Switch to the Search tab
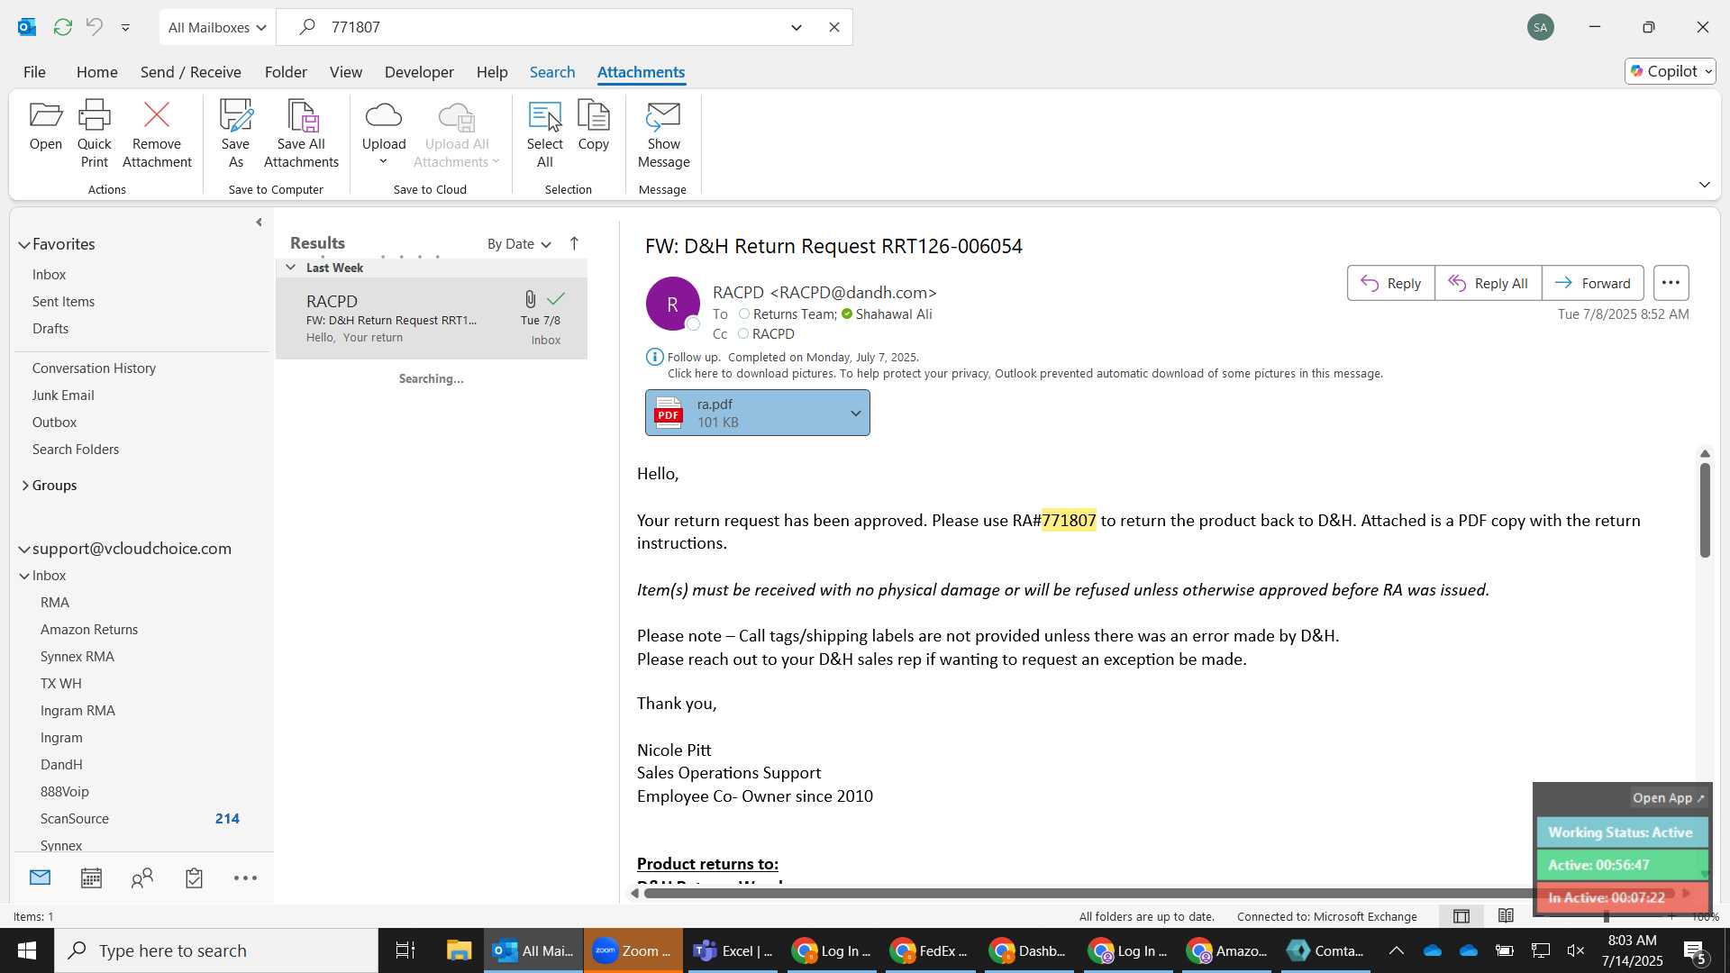The height and width of the screenshot is (973, 1730). click(x=551, y=72)
